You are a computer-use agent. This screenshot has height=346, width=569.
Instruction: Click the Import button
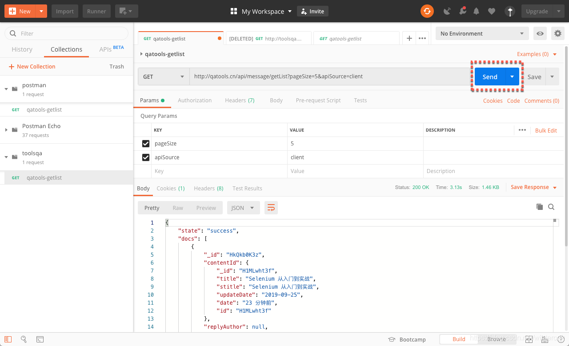tap(65, 11)
